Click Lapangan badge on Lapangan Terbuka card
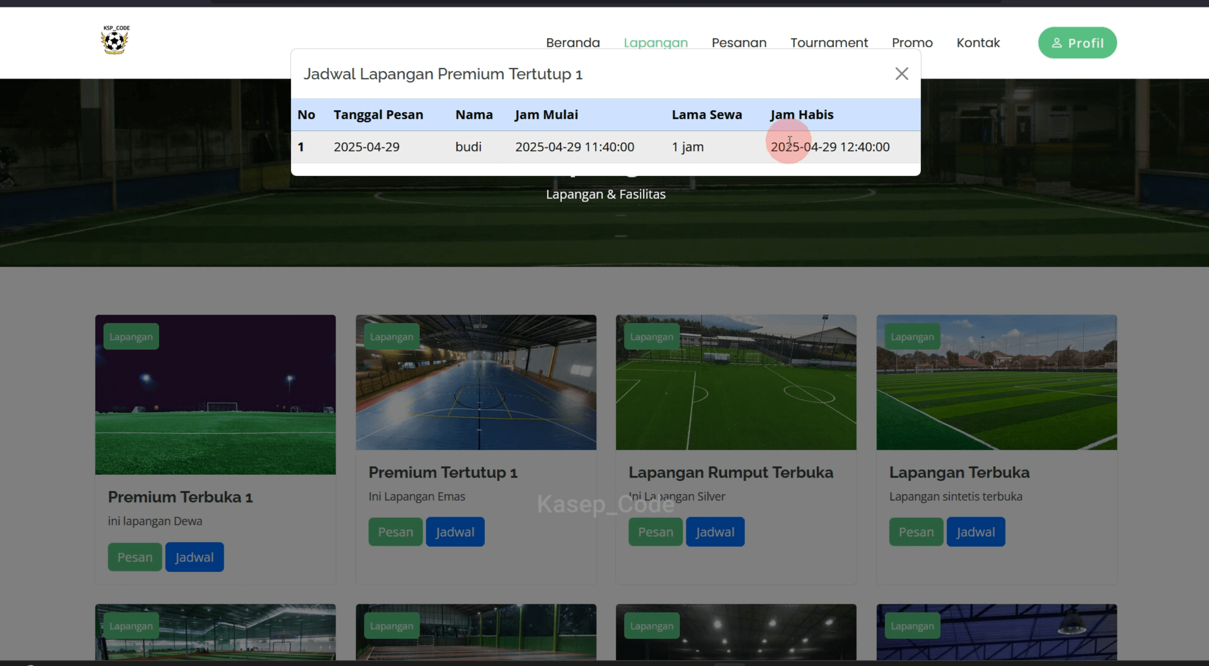1209x666 pixels. coord(912,336)
